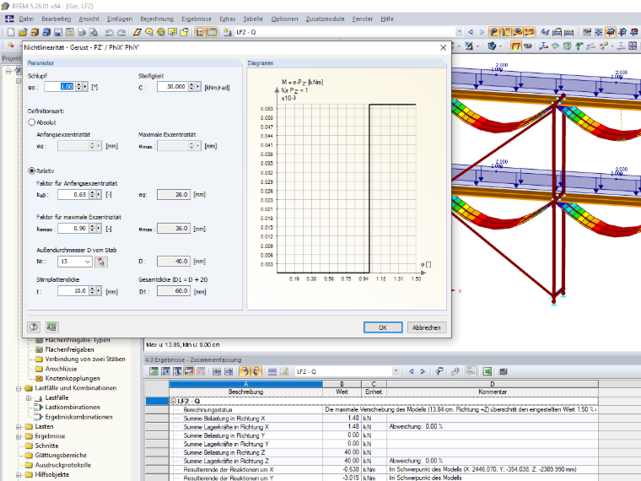Collapse the LF2 - Q row in results table
641x481 pixels.
click(x=173, y=401)
